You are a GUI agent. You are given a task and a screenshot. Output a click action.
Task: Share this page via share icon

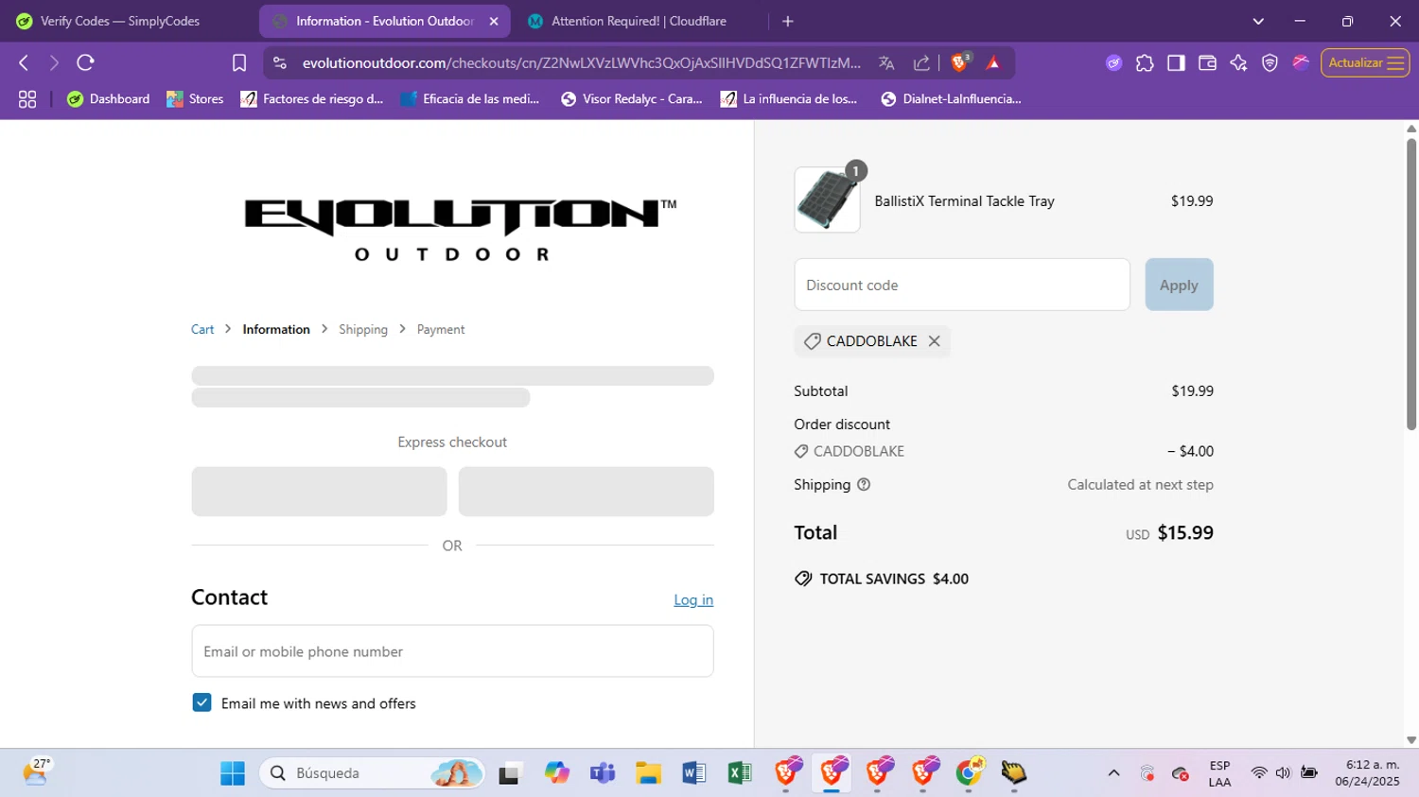(x=921, y=63)
